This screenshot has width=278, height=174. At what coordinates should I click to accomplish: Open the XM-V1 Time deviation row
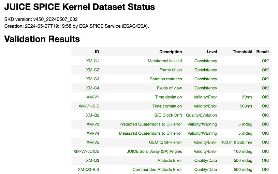click(x=171, y=97)
